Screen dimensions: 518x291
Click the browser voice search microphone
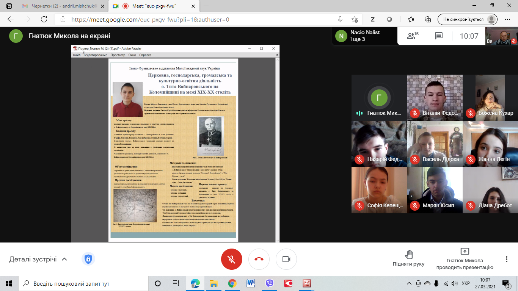pyautogui.click(x=340, y=19)
